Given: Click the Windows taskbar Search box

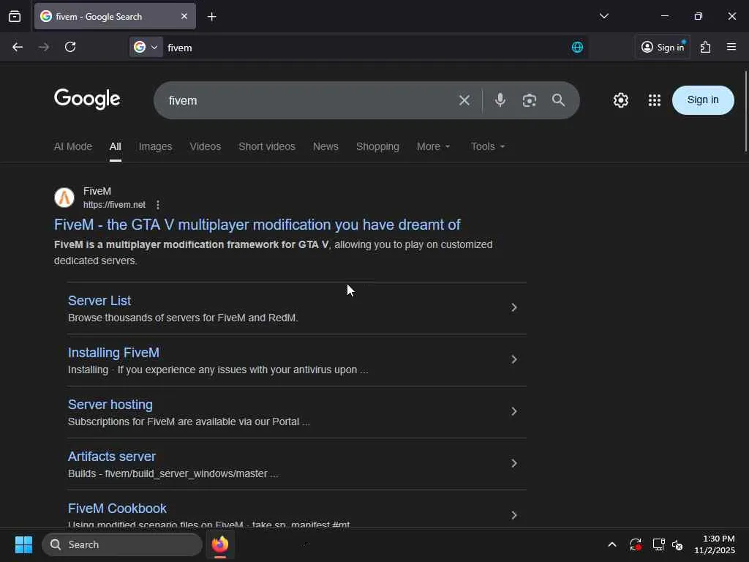Looking at the screenshot, I should [122, 544].
